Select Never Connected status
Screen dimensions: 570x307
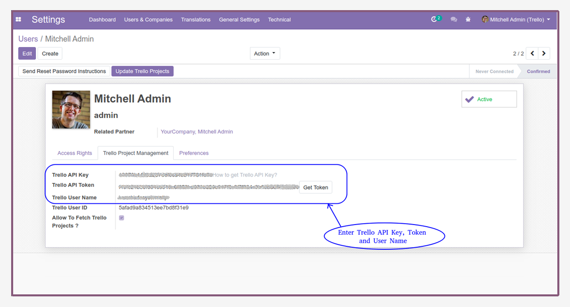[x=495, y=72]
